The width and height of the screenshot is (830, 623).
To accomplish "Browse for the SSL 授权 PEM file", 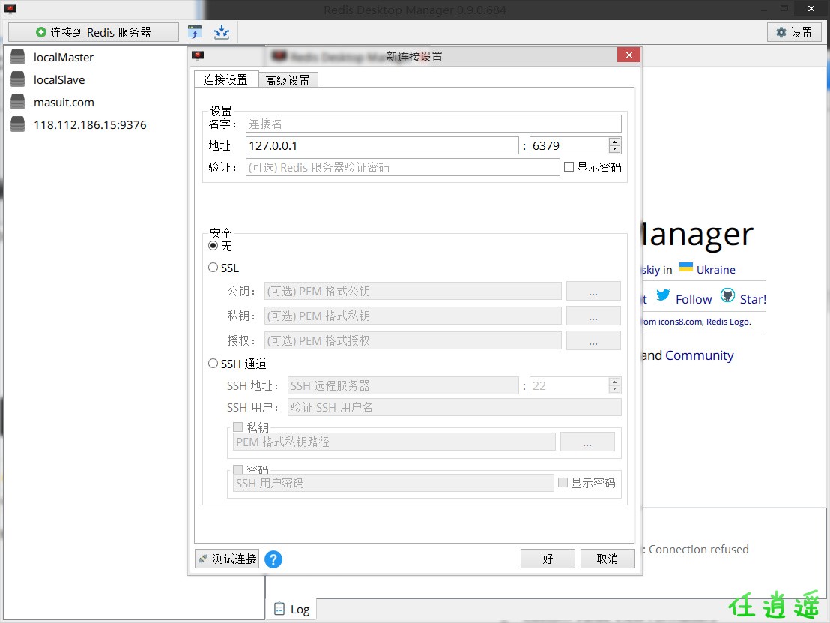I will (593, 340).
